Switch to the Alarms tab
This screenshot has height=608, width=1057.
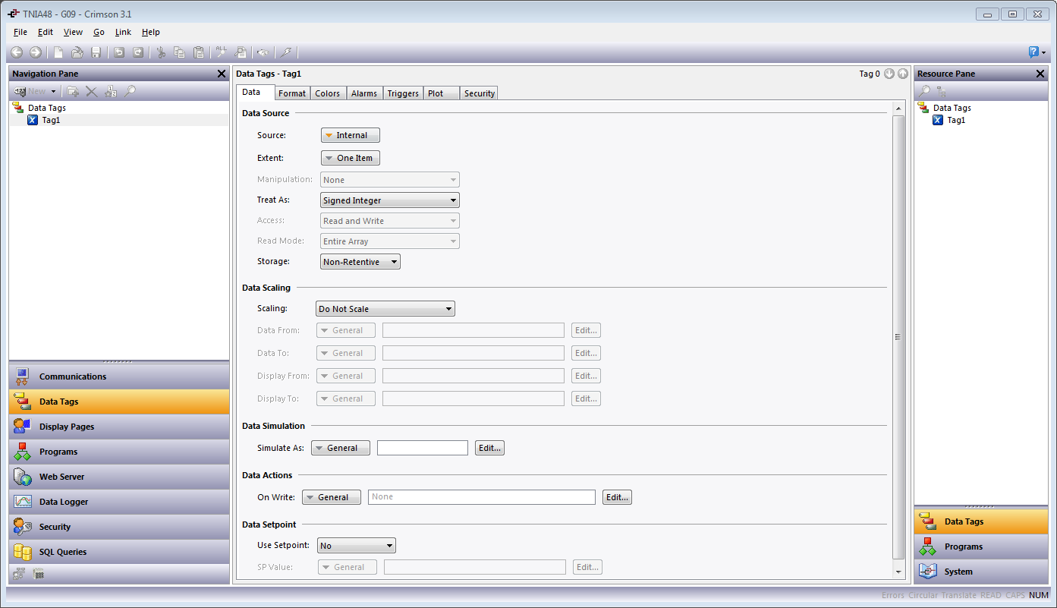coord(364,93)
